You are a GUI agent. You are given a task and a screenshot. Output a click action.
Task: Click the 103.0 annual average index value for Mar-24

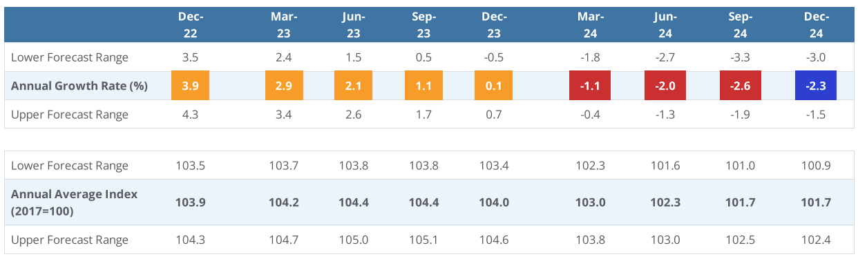[589, 202]
